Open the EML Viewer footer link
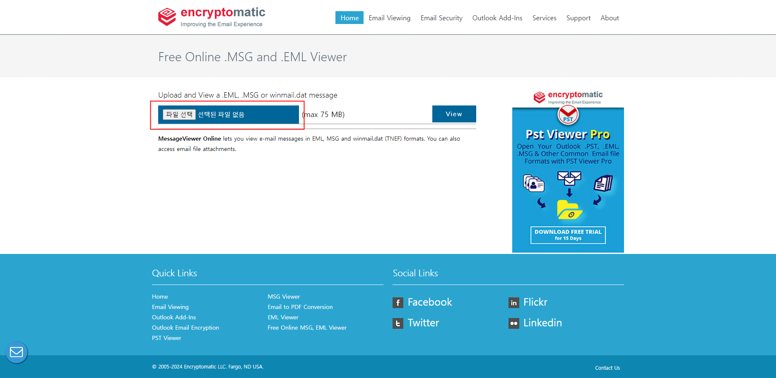This screenshot has width=776, height=378. tap(283, 317)
